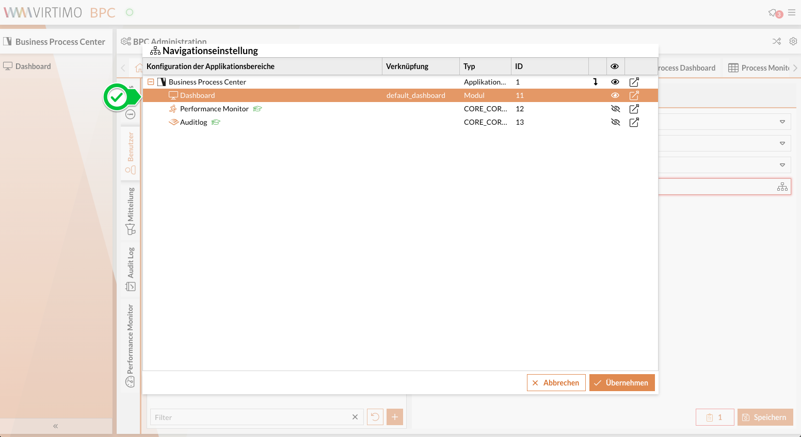801x437 pixels.
Task: Click the notifications icon with badge
Action: (774, 13)
